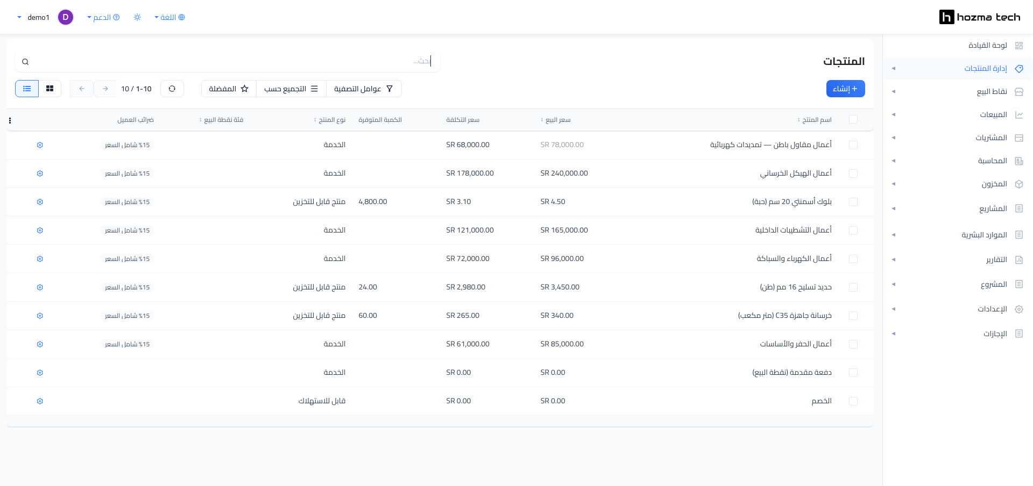The height and width of the screenshot is (486, 1033).
Task: Expand the المخزون sidebar arrow
Action: point(894,184)
